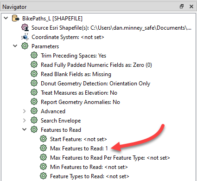The width and height of the screenshot is (197, 181).
Task: Click the BikePaths_L reader database icon
Action: point(16,19)
